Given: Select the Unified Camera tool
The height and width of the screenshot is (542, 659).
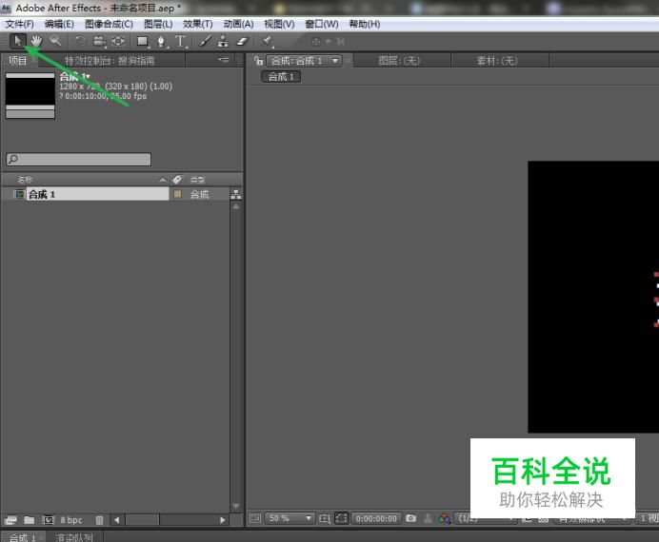Looking at the screenshot, I should point(99,41).
